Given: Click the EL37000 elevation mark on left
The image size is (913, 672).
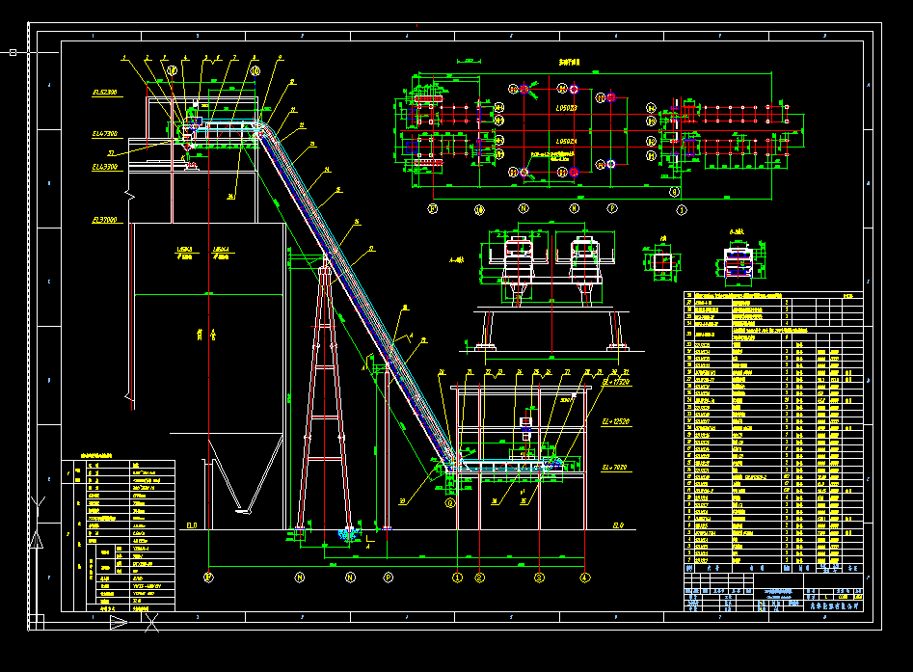Looking at the screenshot, I should pyautogui.click(x=104, y=220).
